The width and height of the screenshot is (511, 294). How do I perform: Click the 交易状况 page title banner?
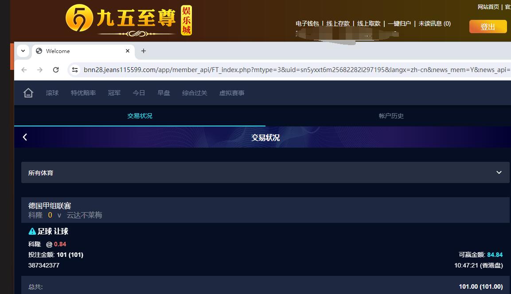[265, 137]
